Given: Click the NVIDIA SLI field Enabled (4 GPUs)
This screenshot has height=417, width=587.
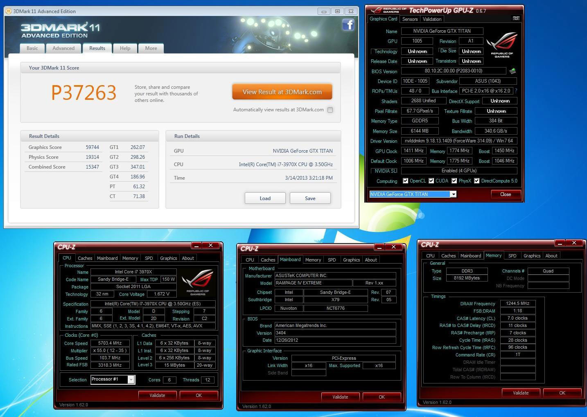Looking at the screenshot, I should tap(459, 171).
